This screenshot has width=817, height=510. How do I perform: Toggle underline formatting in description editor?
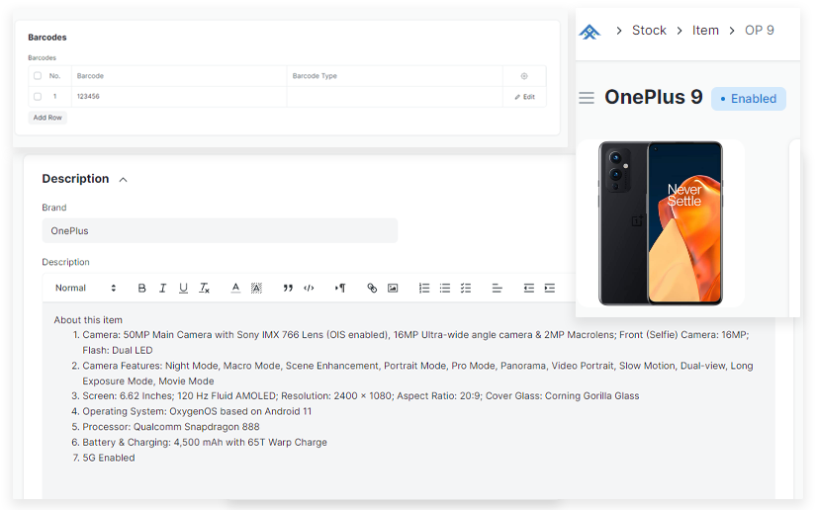tap(183, 288)
